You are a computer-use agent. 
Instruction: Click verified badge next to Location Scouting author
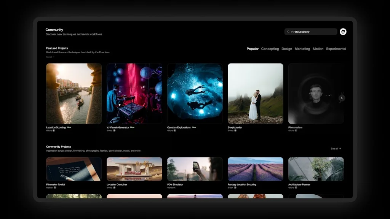tap(54, 130)
